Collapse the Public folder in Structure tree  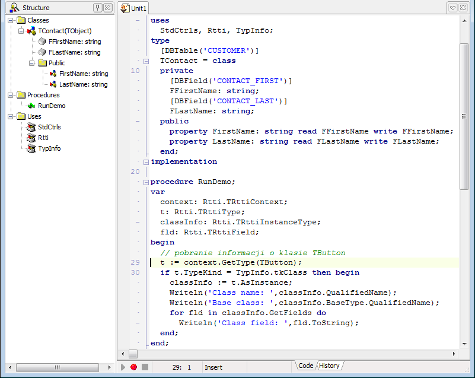tap(32, 63)
